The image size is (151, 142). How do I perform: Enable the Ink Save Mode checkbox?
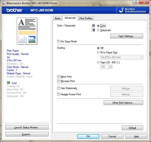pos(59,41)
